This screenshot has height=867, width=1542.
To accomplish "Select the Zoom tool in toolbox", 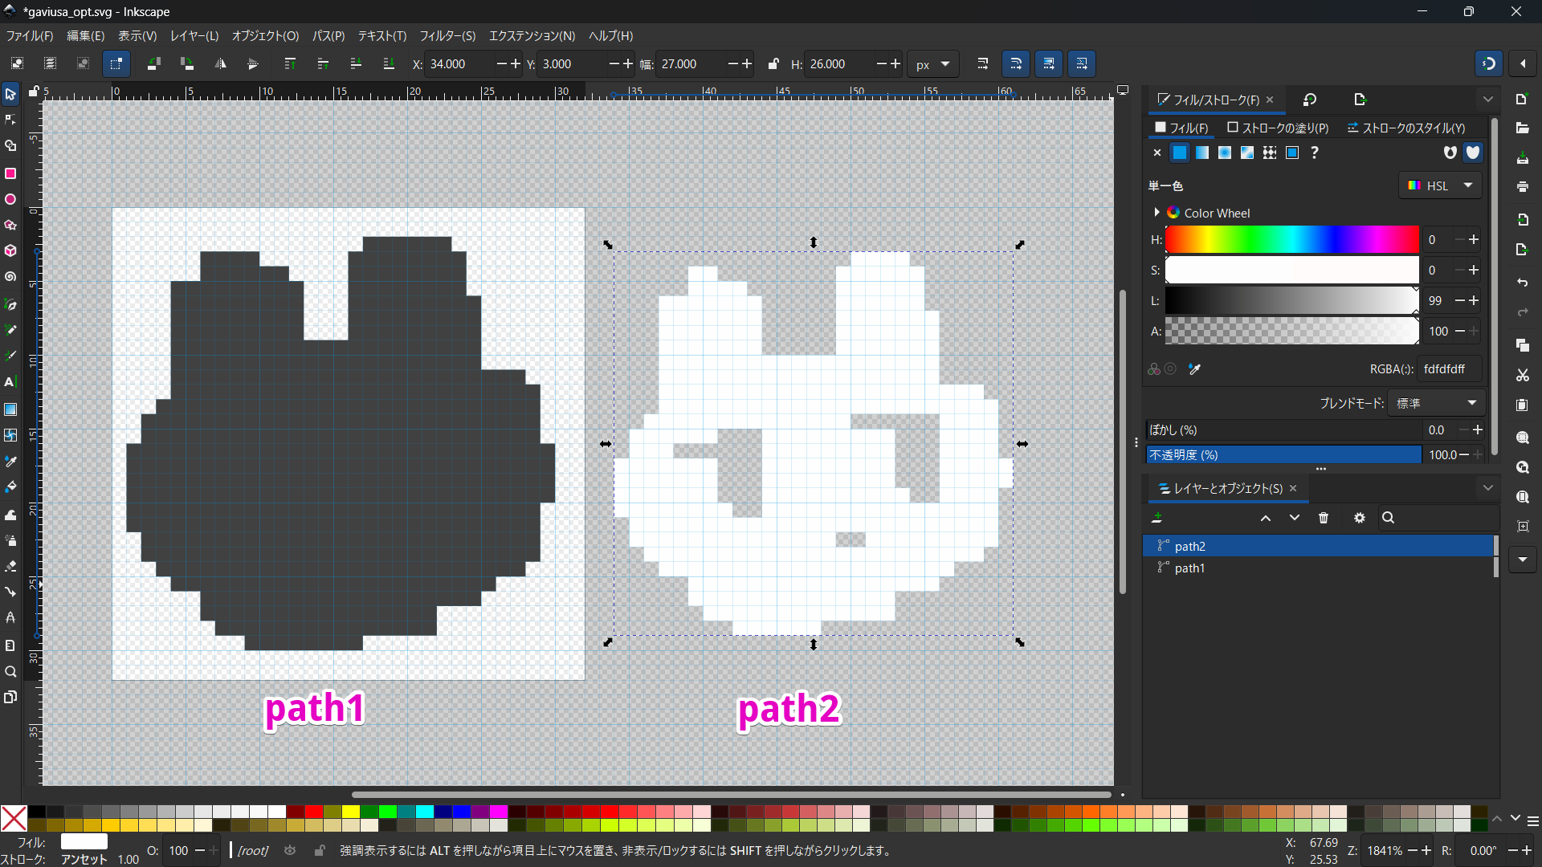I will (x=10, y=672).
